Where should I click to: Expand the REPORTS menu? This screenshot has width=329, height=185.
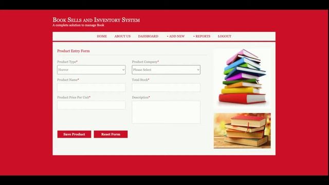(x=202, y=36)
